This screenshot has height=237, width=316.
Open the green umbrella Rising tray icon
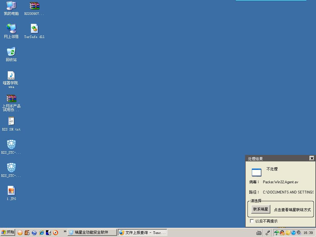pos(277,233)
